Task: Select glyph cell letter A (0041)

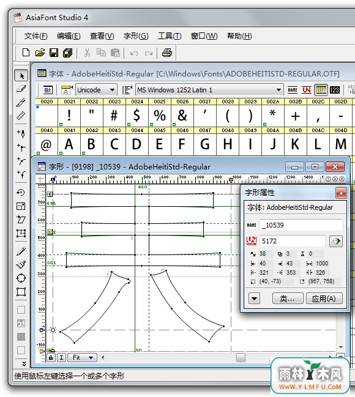Action: (69, 144)
